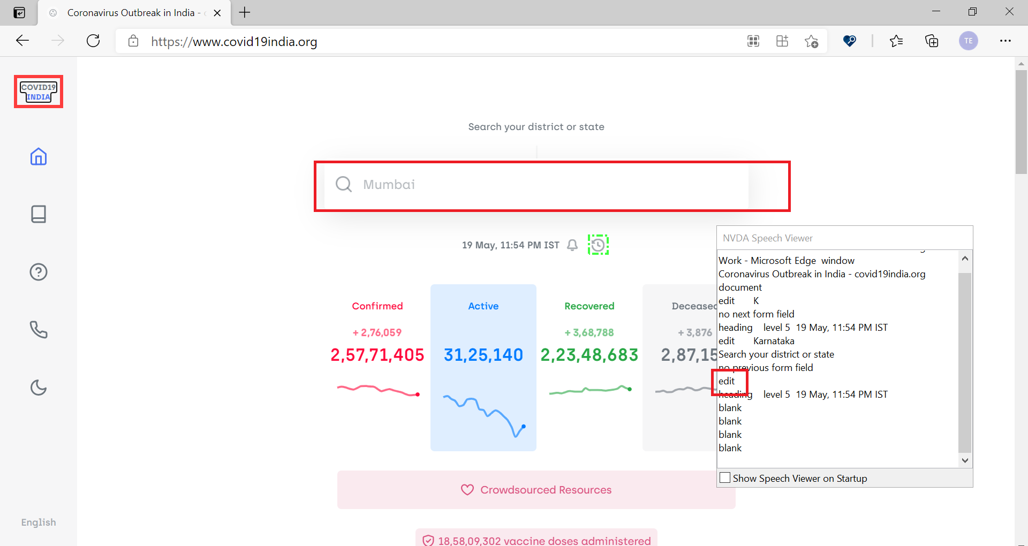Click the COVID19 India logo
The image size is (1028, 546).
click(39, 92)
